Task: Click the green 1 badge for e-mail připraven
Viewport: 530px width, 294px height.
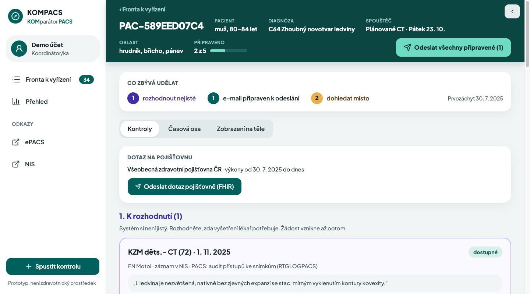Action: [x=213, y=98]
